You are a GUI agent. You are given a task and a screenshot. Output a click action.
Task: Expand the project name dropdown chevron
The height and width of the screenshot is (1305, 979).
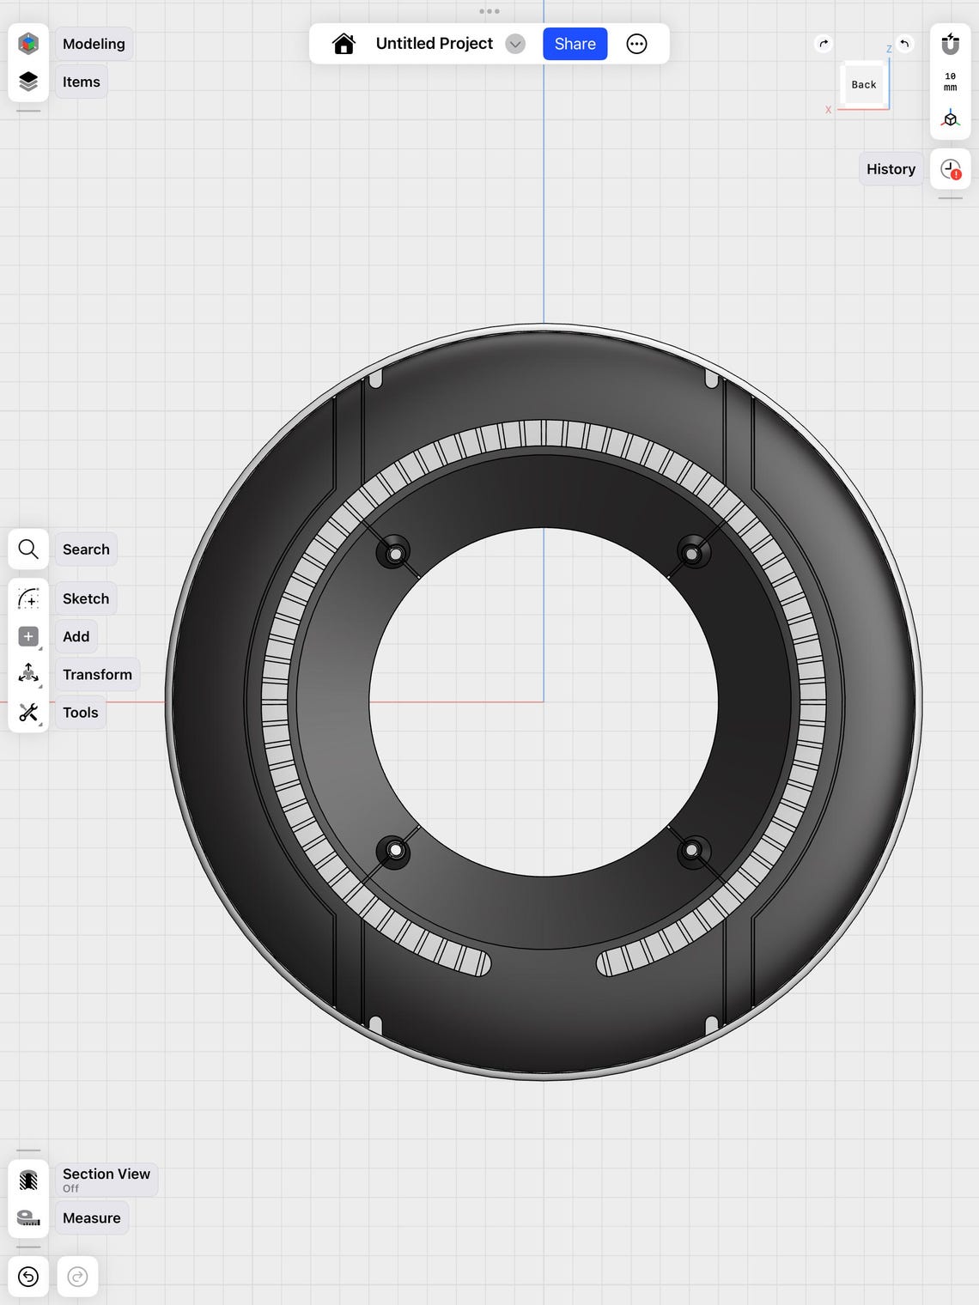coord(515,45)
